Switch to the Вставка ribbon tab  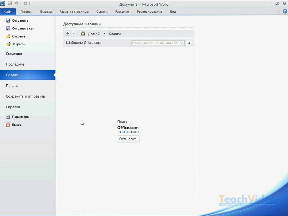click(46, 12)
